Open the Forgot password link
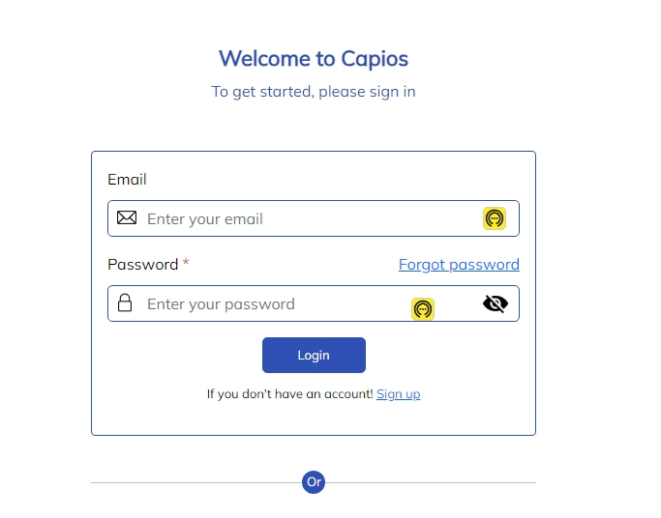The image size is (661, 518). pyautogui.click(x=459, y=265)
